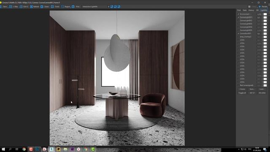Click the Toggle all button
The width and height of the screenshot is (270, 152).
(242, 93)
